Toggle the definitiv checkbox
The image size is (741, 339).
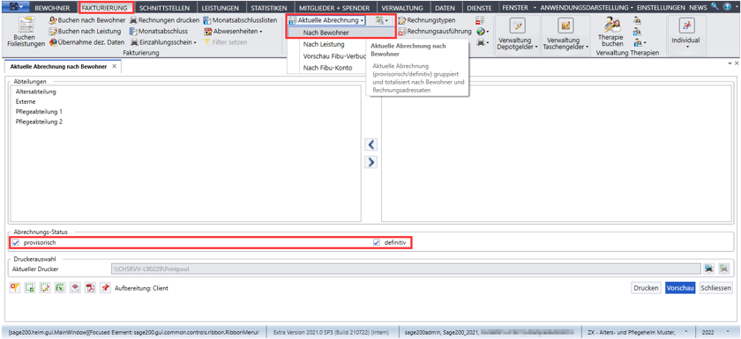coord(377,243)
